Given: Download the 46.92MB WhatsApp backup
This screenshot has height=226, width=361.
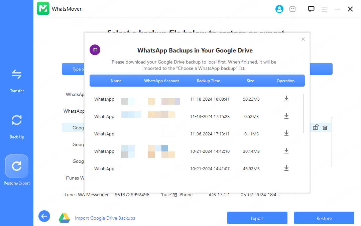Looking at the screenshot, I should pos(286,168).
